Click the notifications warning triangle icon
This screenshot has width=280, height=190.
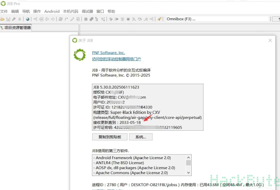(20, 19)
